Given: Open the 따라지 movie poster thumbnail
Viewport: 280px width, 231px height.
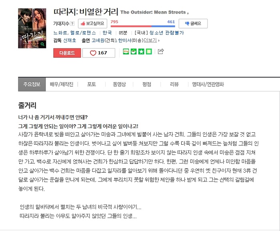Looking at the screenshot, I should (x=32, y=28).
